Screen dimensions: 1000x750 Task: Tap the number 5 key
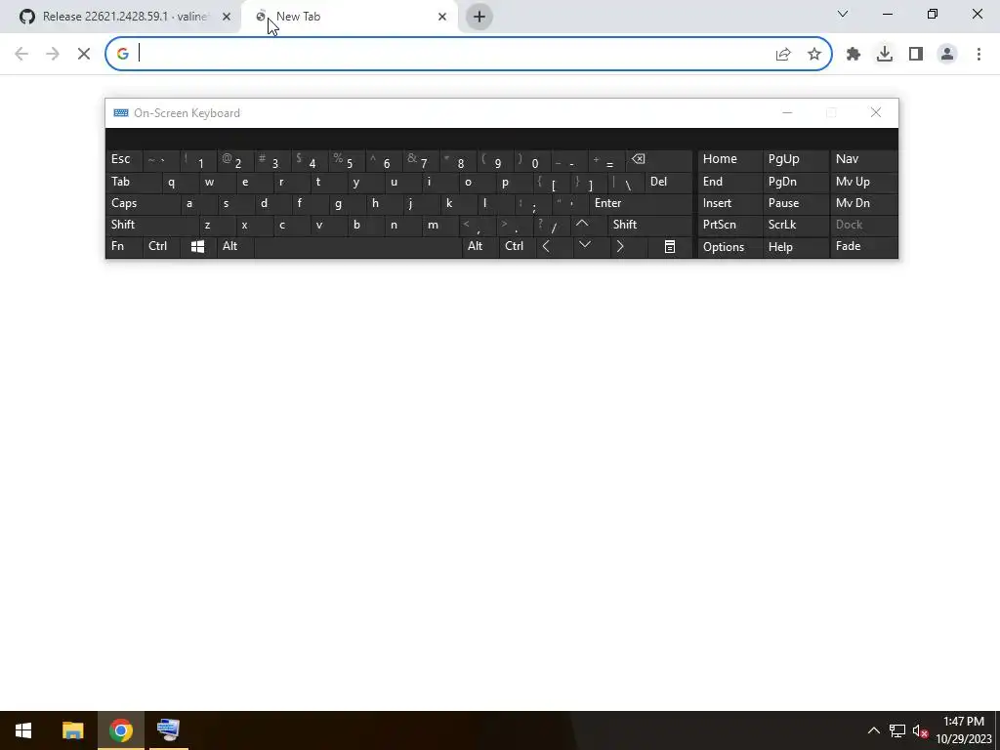[348, 161]
